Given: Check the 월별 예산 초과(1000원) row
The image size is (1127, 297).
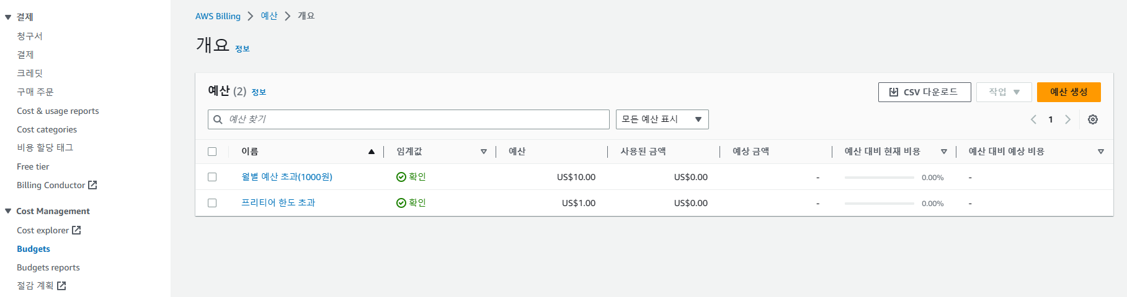Looking at the screenshot, I should point(212,177).
